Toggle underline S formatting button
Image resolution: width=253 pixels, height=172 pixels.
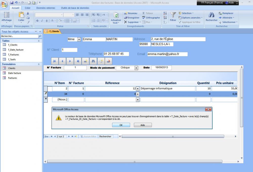coord(47,21)
